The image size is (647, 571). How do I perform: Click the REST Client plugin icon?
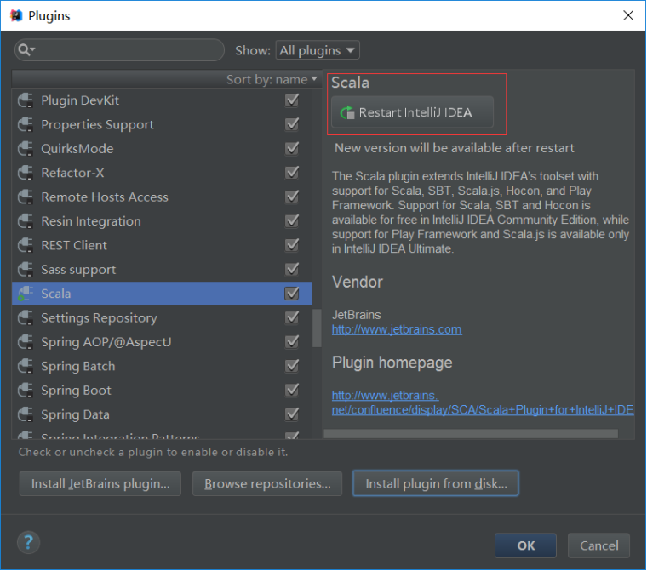[x=25, y=246]
